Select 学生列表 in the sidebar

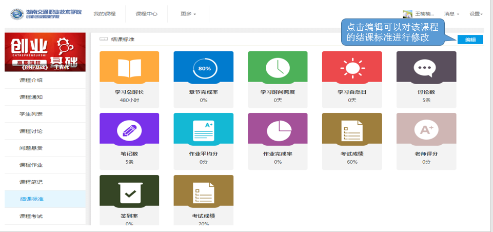coord(31,114)
